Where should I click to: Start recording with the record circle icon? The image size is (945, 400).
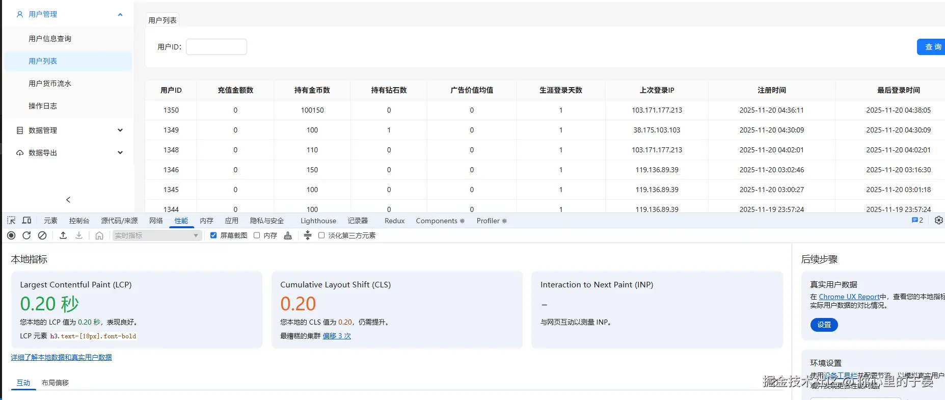[x=11, y=235]
